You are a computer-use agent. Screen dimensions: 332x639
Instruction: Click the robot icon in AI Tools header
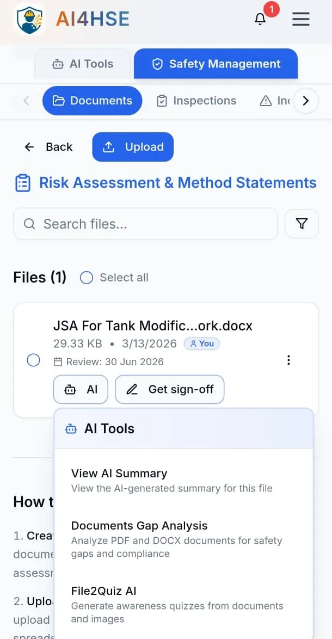point(71,429)
